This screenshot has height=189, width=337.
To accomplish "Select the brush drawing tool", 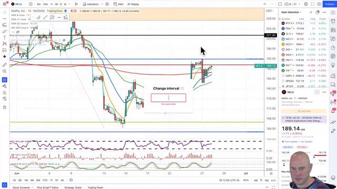I will tap(5, 31).
